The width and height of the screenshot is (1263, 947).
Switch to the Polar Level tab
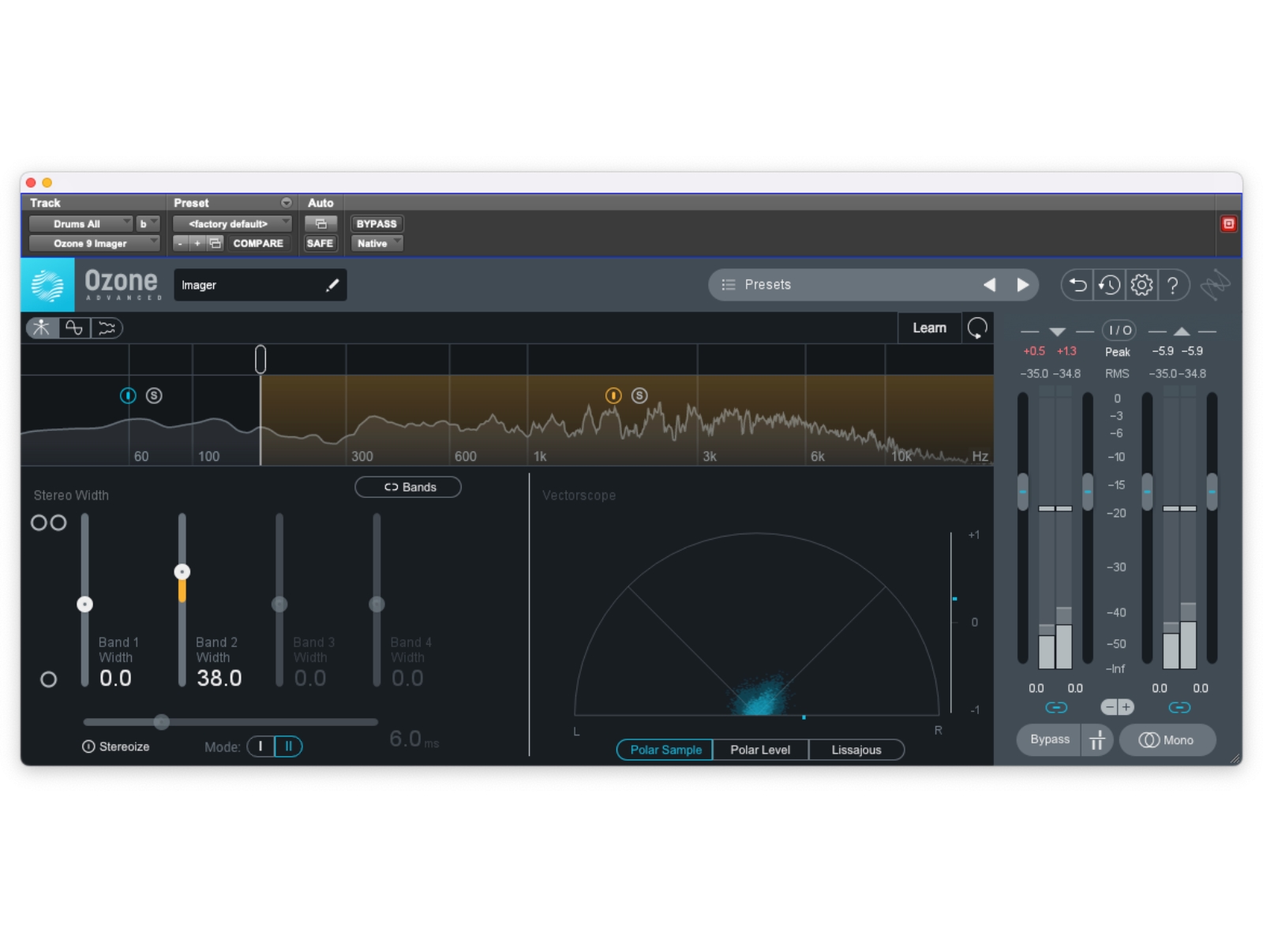click(760, 750)
